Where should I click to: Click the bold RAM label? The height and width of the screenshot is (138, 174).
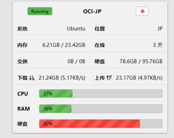(x=24, y=109)
